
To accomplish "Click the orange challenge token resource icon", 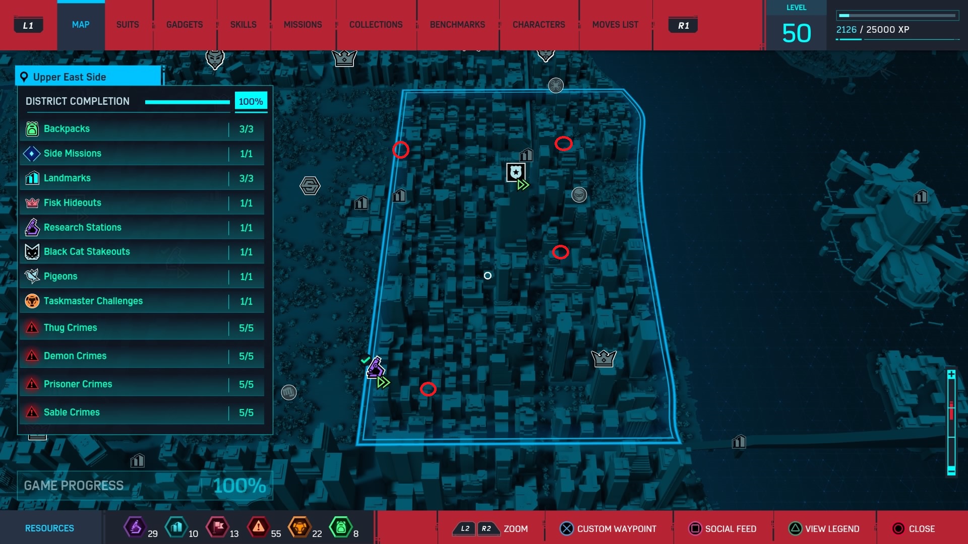I will tap(299, 527).
